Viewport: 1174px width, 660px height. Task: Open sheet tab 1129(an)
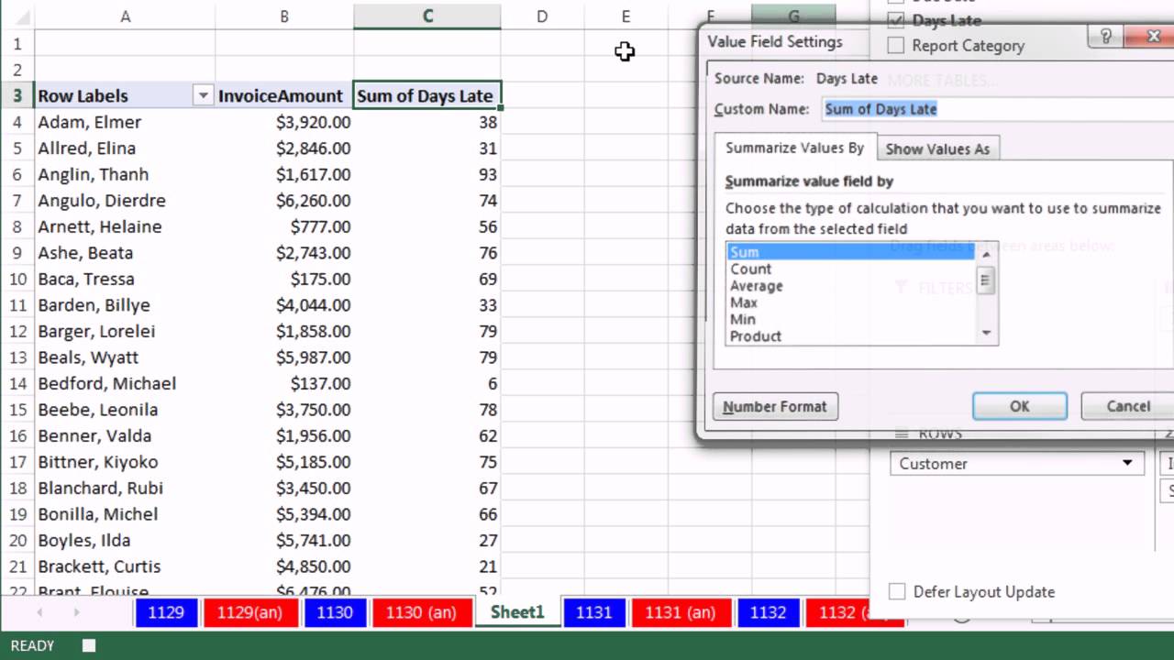250,612
